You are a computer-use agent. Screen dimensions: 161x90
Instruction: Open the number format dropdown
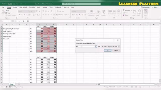(x=85, y=11)
